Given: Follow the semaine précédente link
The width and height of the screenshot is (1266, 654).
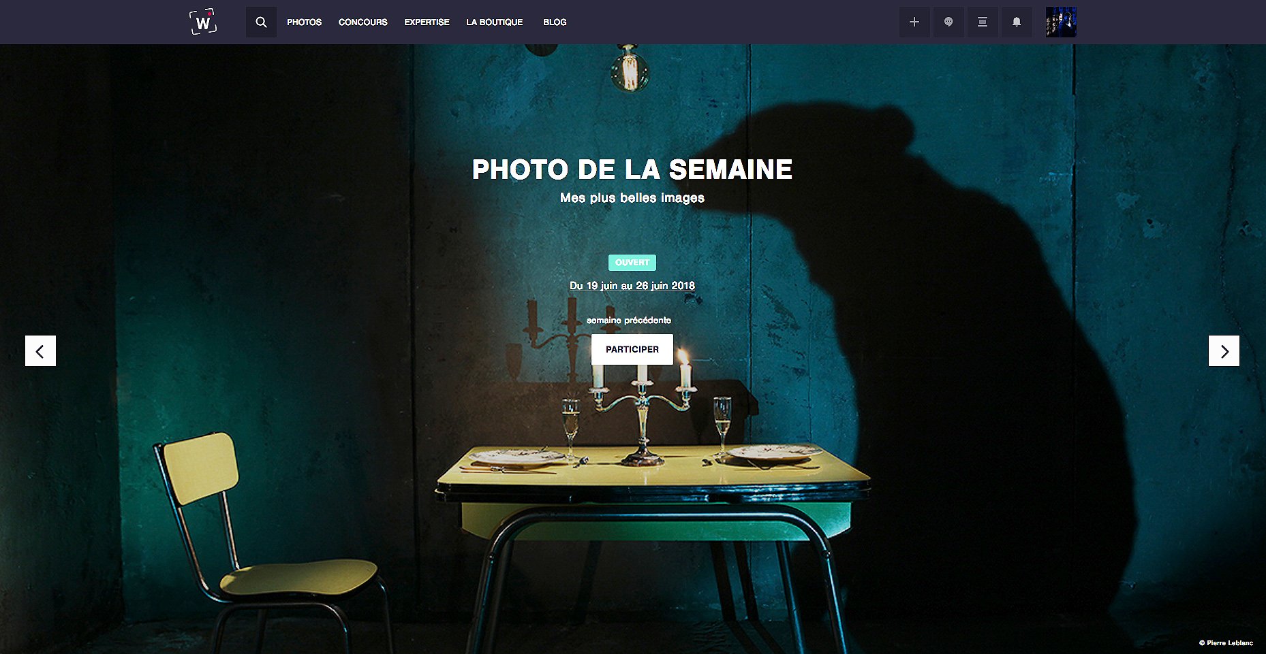Looking at the screenshot, I should (629, 320).
